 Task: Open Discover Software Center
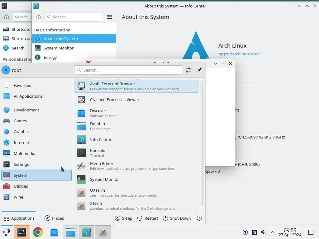point(136,113)
